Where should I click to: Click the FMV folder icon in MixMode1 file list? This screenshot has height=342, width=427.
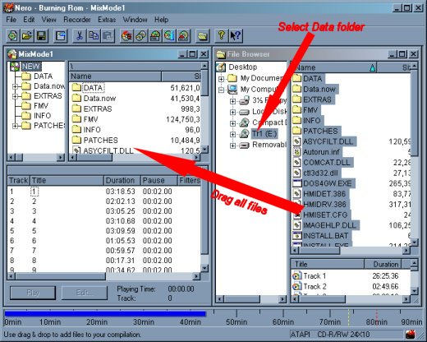(x=76, y=119)
